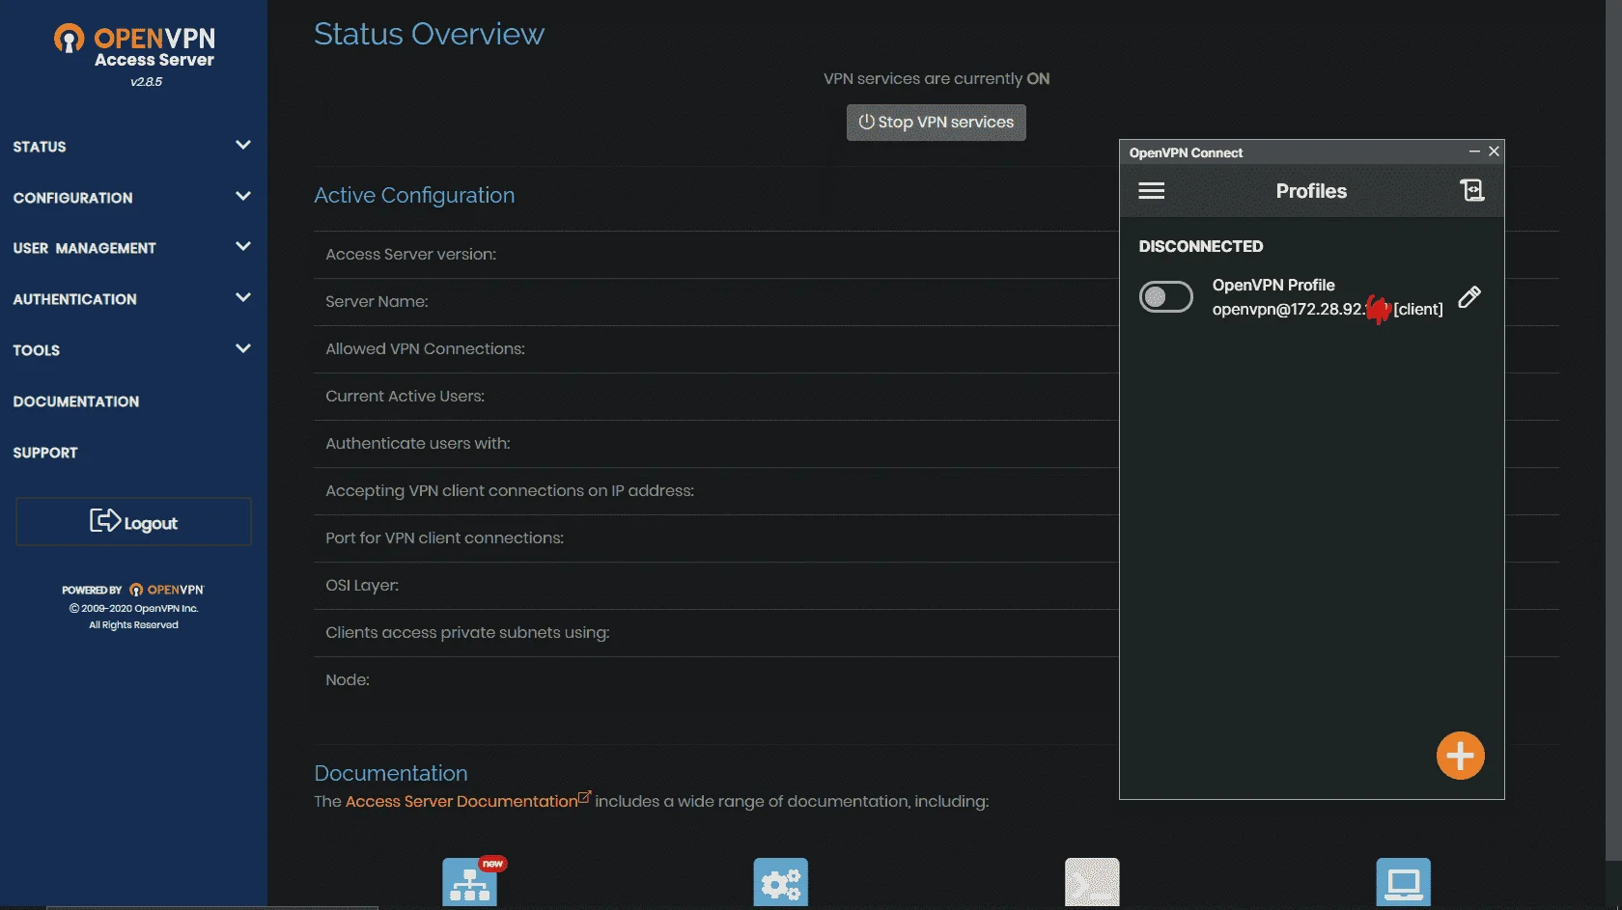Minimize the OpenVPN Connect window
Image resolution: width=1622 pixels, height=910 pixels.
[1474, 152]
